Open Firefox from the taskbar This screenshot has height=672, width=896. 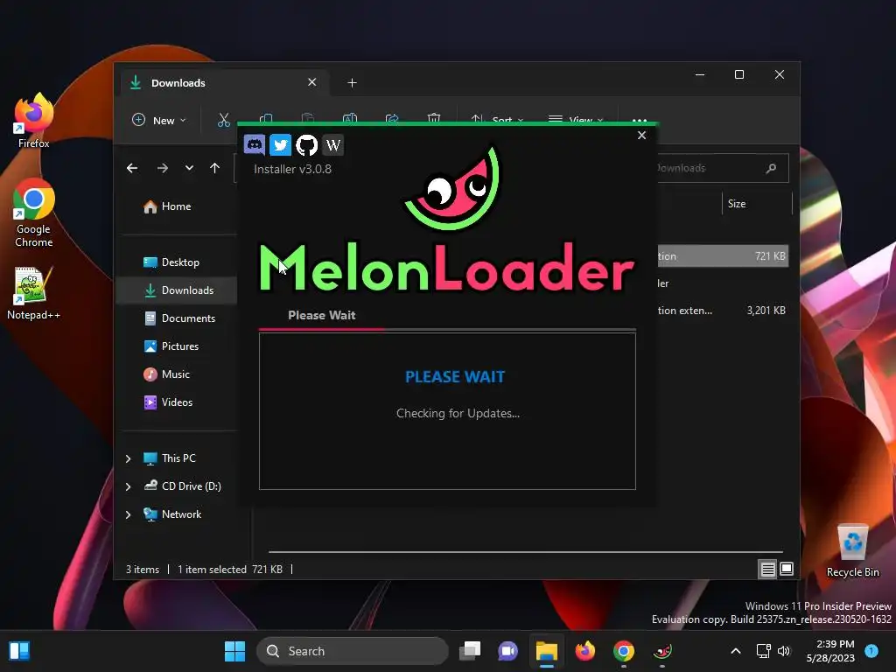pos(585,651)
